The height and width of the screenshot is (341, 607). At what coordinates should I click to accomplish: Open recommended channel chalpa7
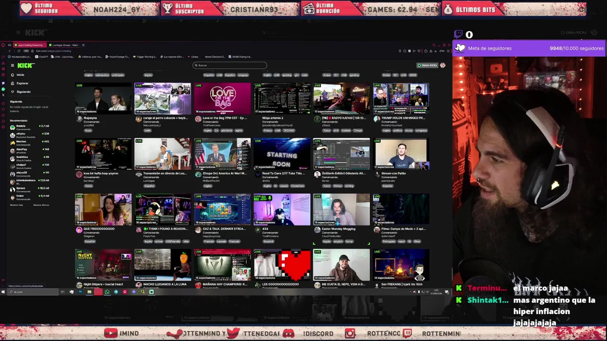click(x=29, y=165)
